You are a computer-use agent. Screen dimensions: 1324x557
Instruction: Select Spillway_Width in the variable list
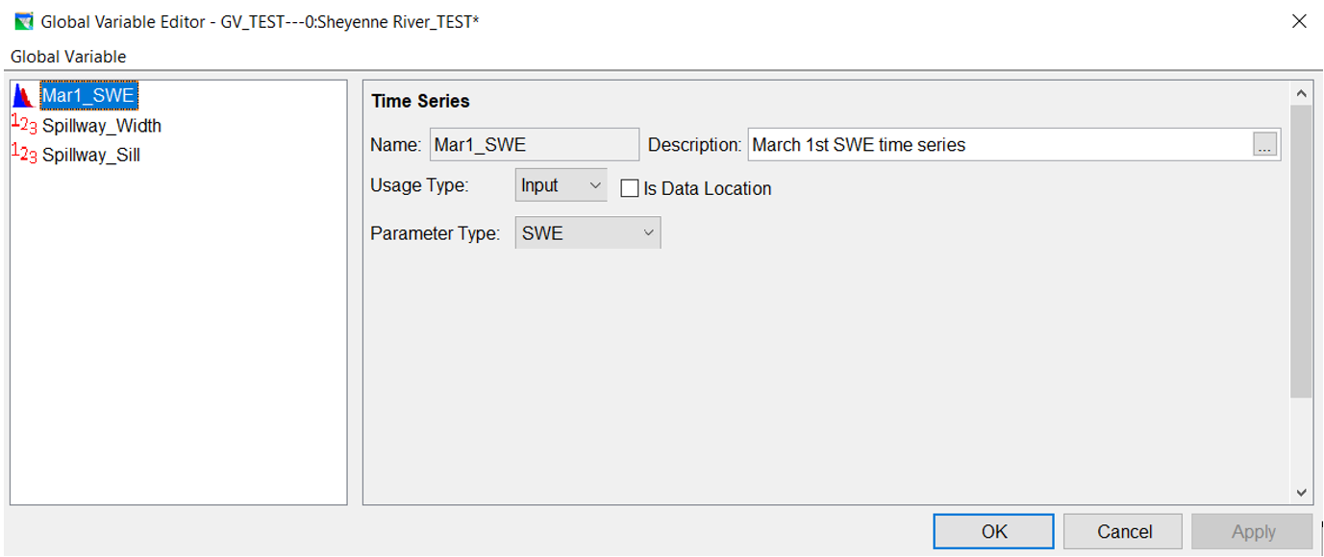click(101, 126)
